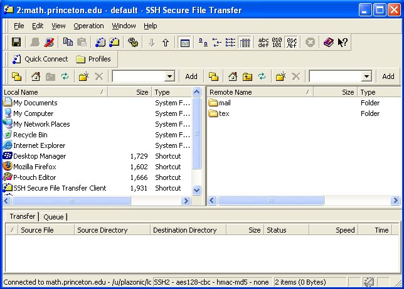Refresh the local pane
Viewport: 404px width, 289px height.
[x=65, y=76]
